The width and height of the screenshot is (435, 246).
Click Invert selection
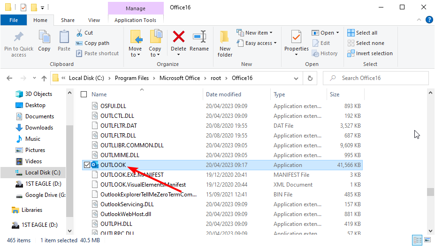click(x=370, y=53)
